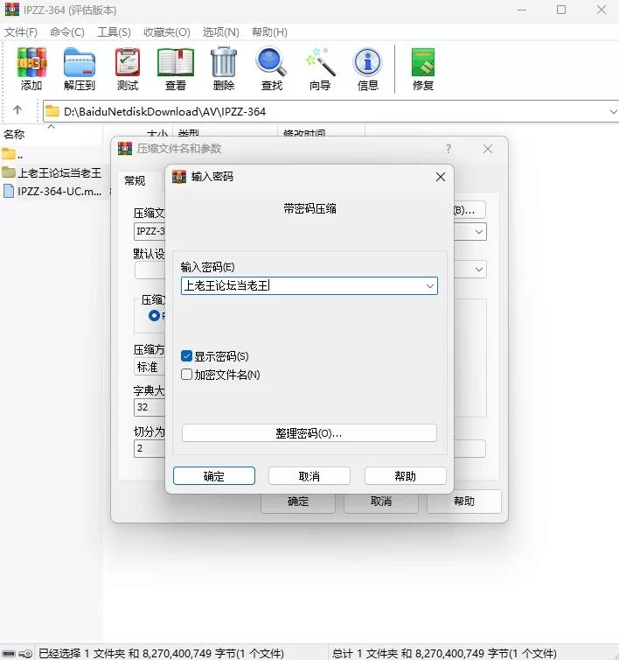Expand the address bar path dropdown
619x660 pixels.
pyautogui.click(x=613, y=111)
